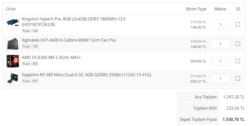Viewport: 248px width, 126px height.
Task: Click the Kingston HyperX RAM product thumbnail
Action: (13, 22)
